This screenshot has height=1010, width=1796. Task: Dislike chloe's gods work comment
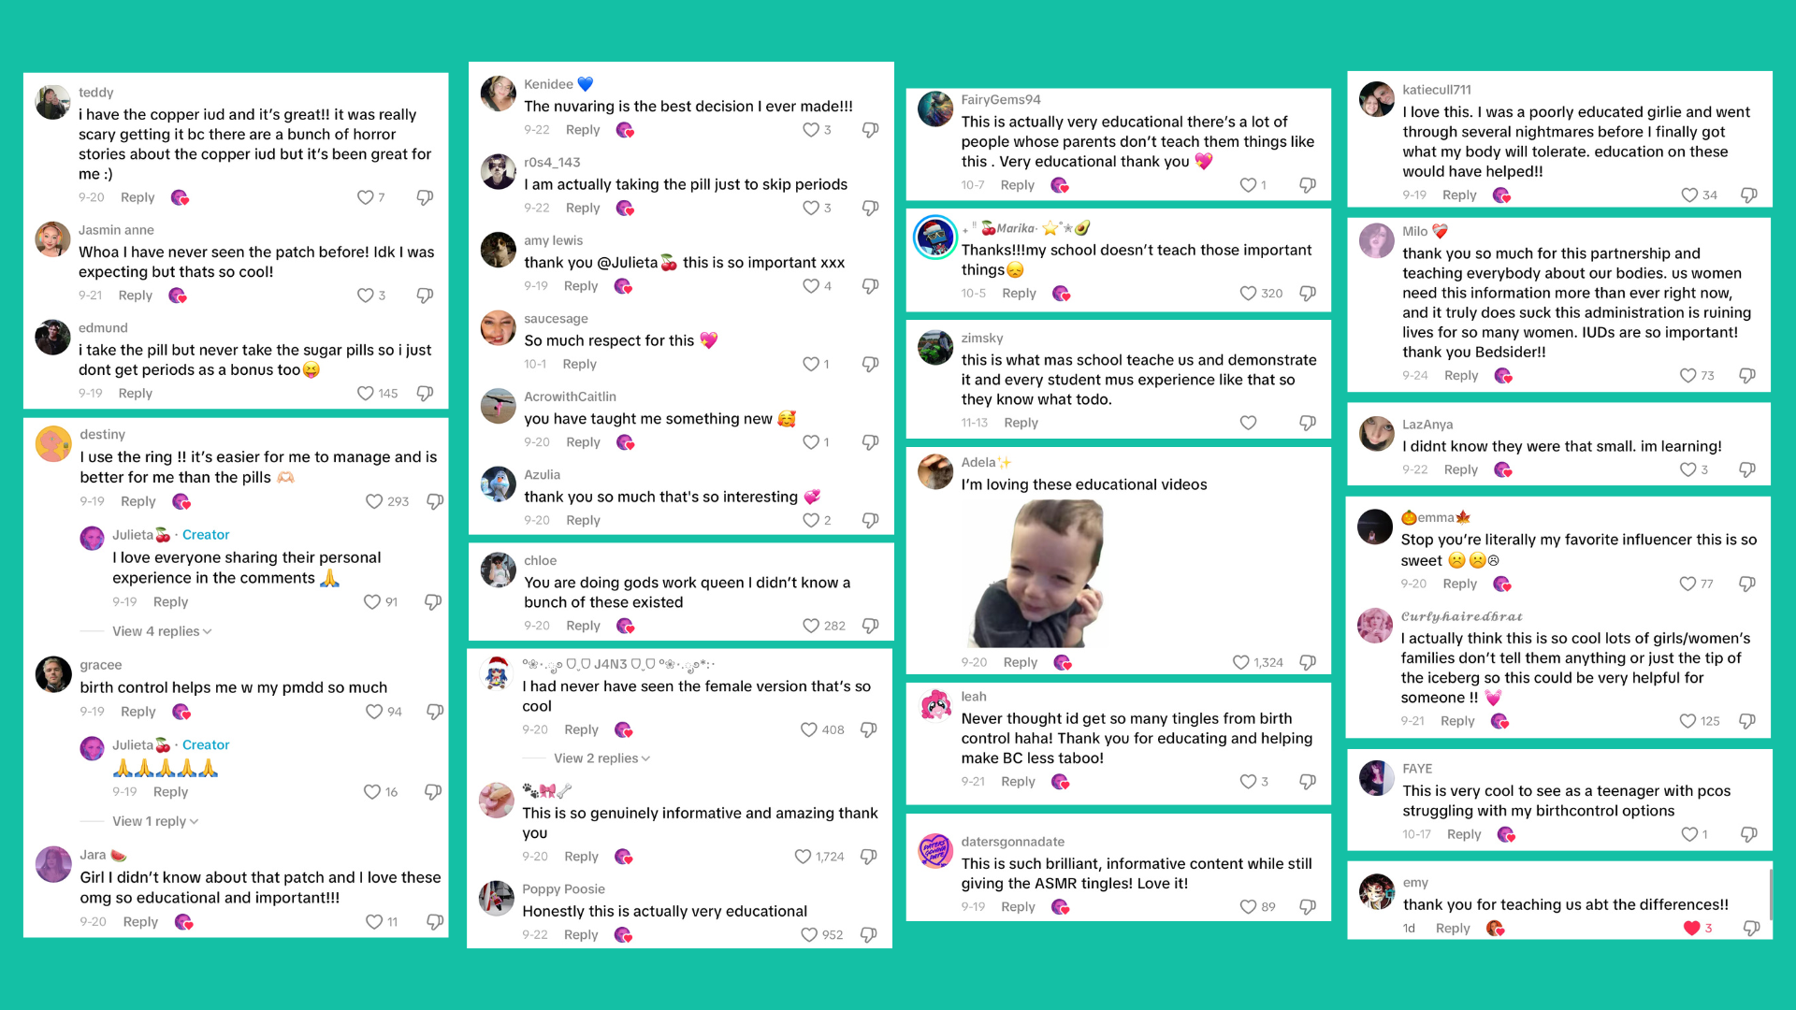point(870,626)
